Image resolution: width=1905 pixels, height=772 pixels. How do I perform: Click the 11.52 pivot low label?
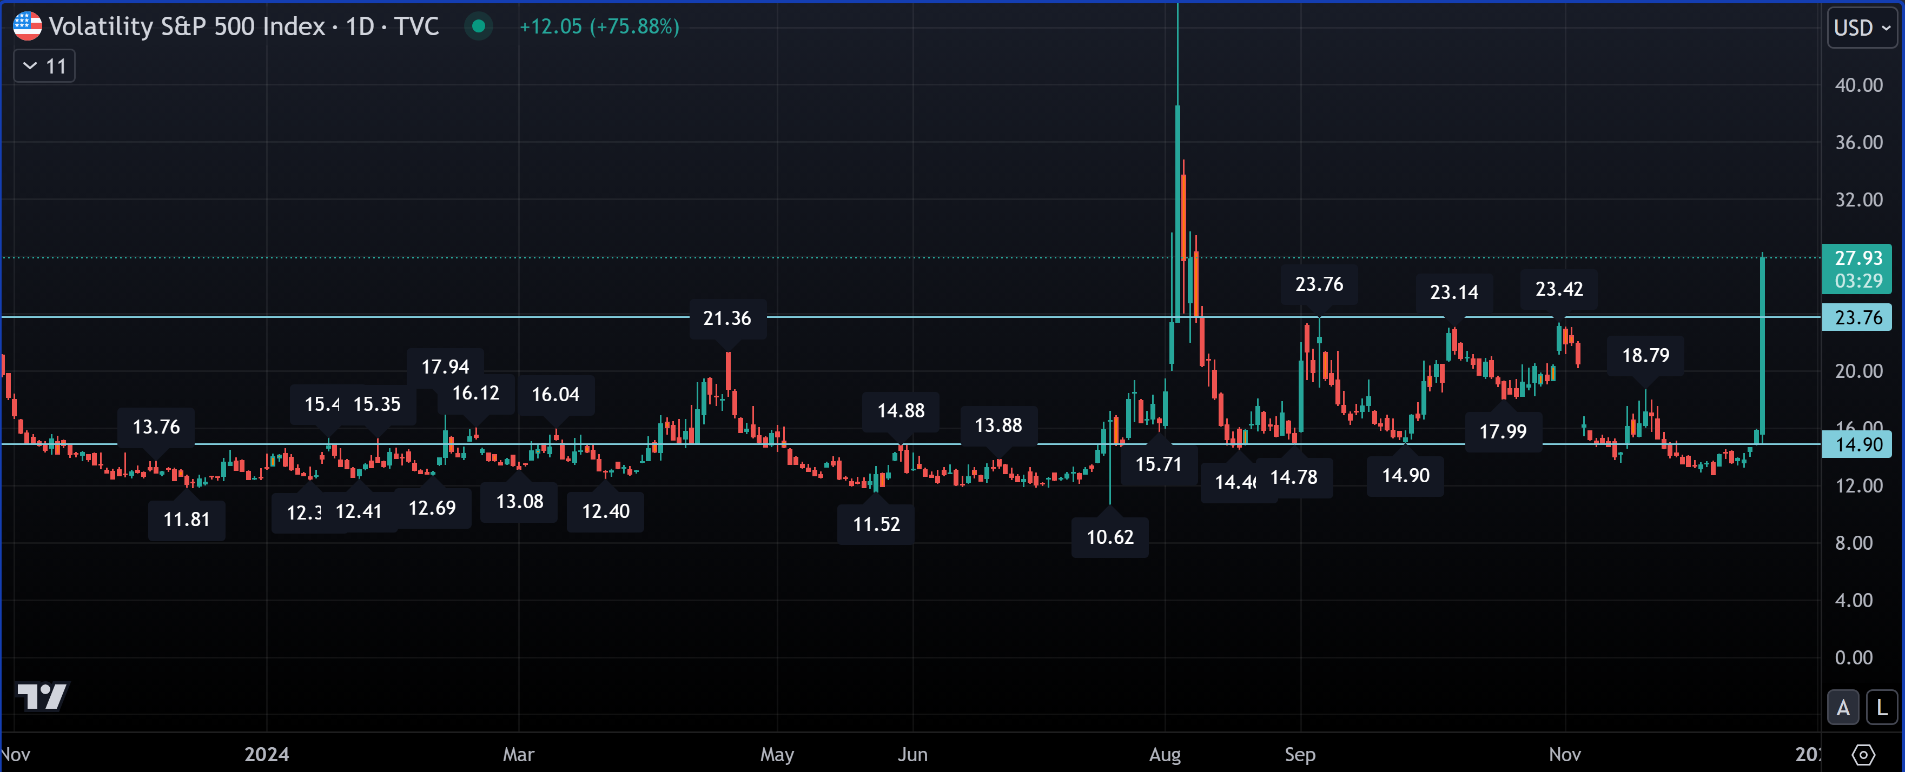876,525
